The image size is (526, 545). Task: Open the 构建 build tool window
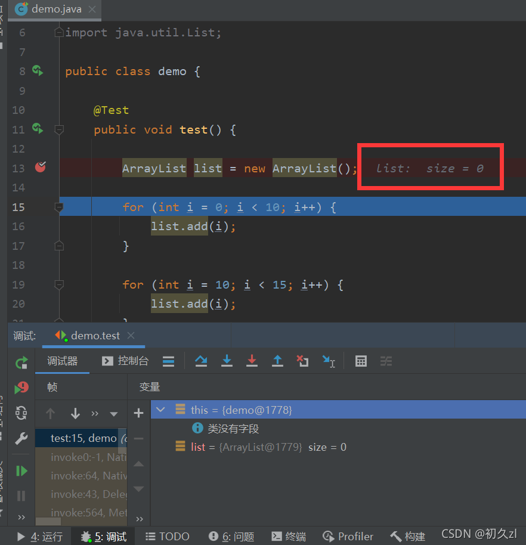[x=408, y=537]
